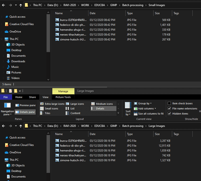Open Add columns dropdown
This screenshot has width=201, height=181.
pos(145,108)
